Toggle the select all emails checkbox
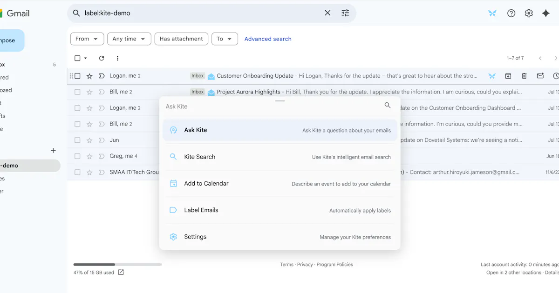The height and width of the screenshot is (293, 559). pos(77,58)
